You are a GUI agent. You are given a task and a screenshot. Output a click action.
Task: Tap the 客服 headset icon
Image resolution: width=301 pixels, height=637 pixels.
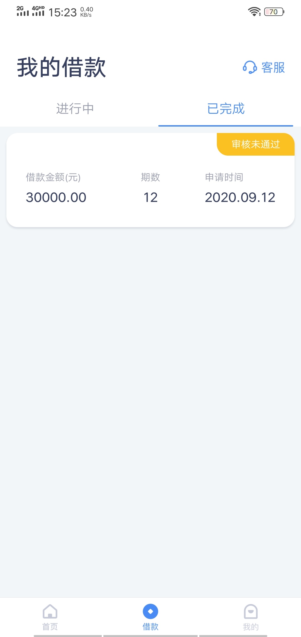tap(250, 67)
